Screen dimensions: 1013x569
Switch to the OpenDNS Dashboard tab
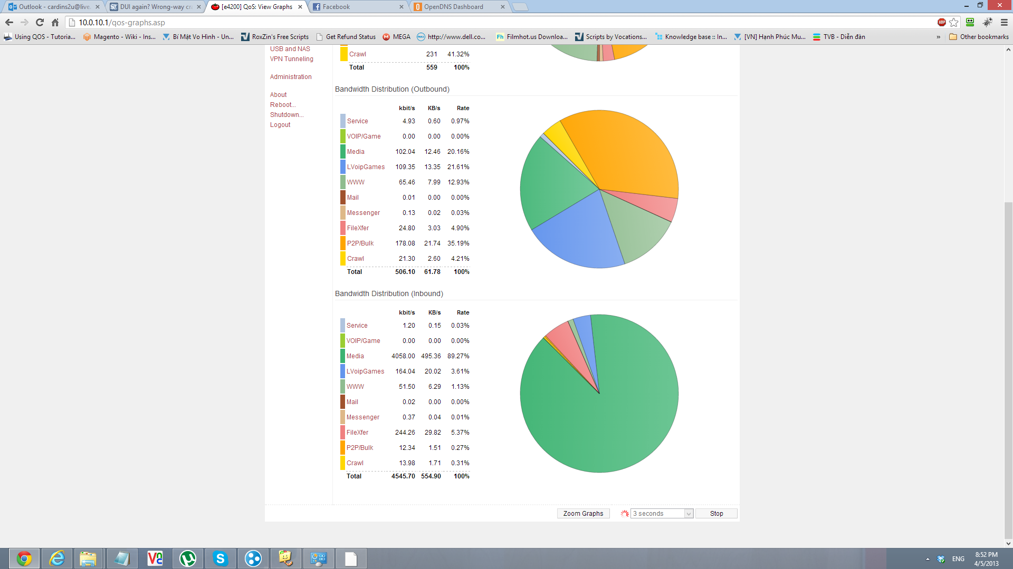click(x=454, y=7)
